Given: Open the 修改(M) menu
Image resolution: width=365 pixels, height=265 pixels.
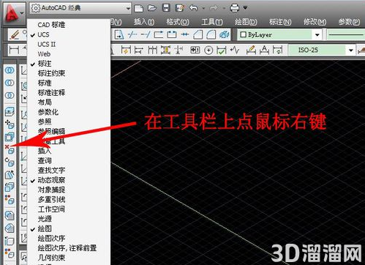Looking at the screenshot, I should [x=315, y=22].
